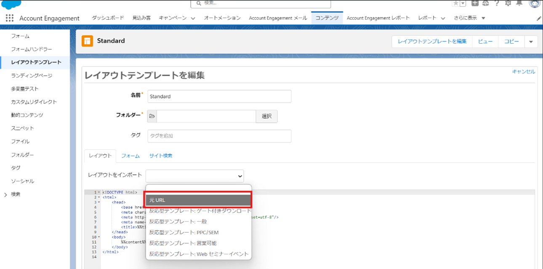
Task: Open the notifications bell icon
Action: tap(519, 3)
